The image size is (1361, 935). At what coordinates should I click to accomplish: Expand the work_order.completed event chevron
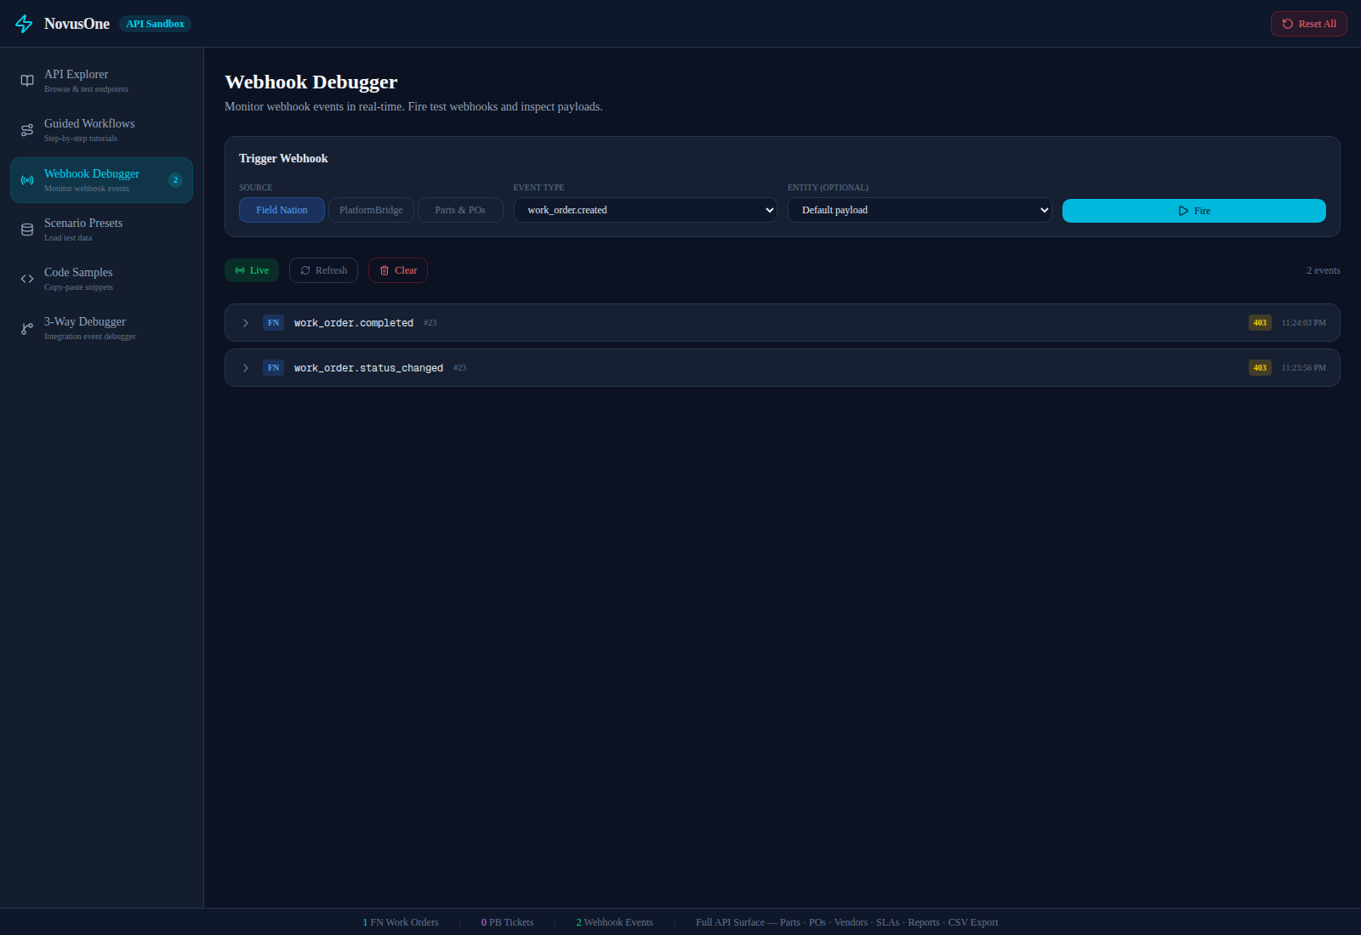246,323
